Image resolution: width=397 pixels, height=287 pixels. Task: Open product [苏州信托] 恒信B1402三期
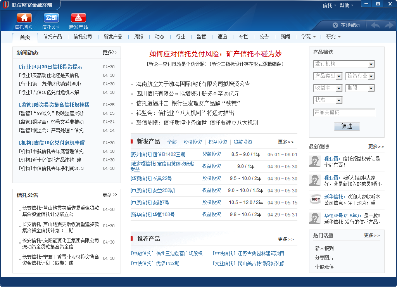(158, 154)
